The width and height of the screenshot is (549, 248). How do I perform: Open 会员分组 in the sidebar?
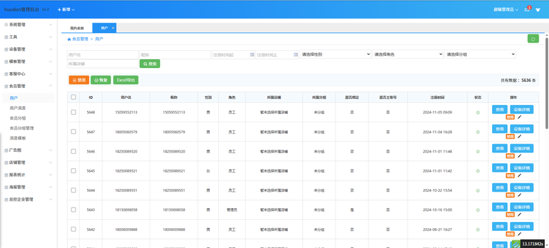click(x=18, y=118)
